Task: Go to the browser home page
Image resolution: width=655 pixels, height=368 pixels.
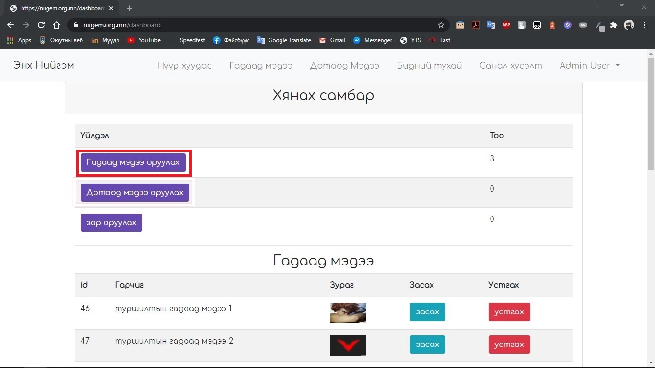Action: pyautogui.click(x=57, y=25)
